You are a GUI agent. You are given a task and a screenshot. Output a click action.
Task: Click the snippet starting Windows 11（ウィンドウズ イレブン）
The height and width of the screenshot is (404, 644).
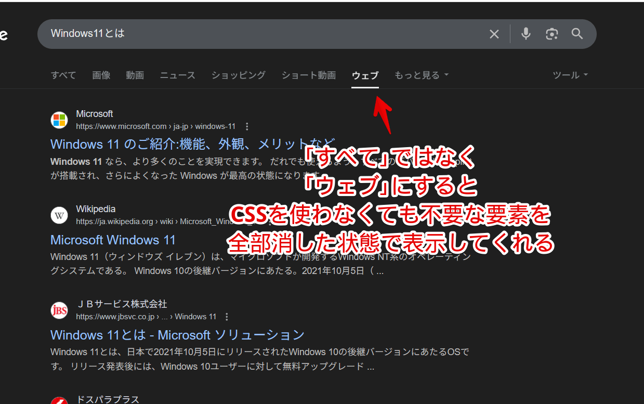click(x=260, y=264)
